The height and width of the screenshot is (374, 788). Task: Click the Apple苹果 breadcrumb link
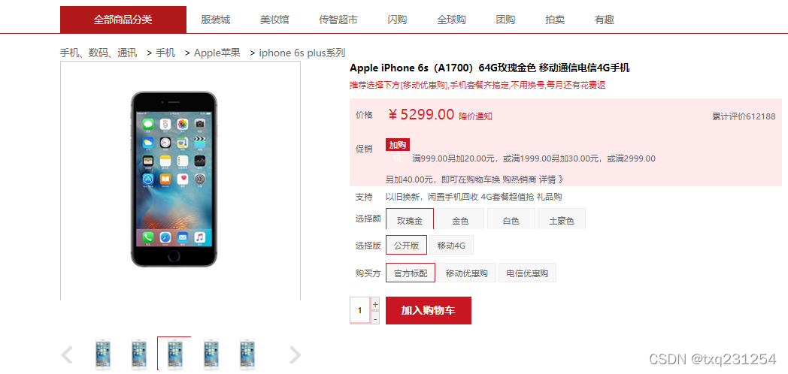coord(217,53)
